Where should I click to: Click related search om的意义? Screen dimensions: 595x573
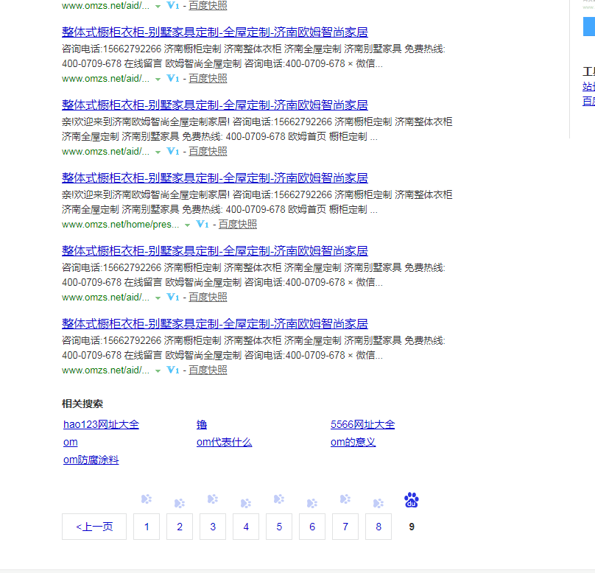coord(353,442)
